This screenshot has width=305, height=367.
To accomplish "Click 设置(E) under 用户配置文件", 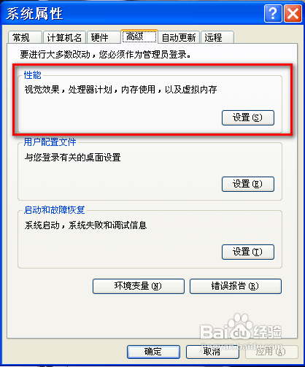I will point(248,184).
